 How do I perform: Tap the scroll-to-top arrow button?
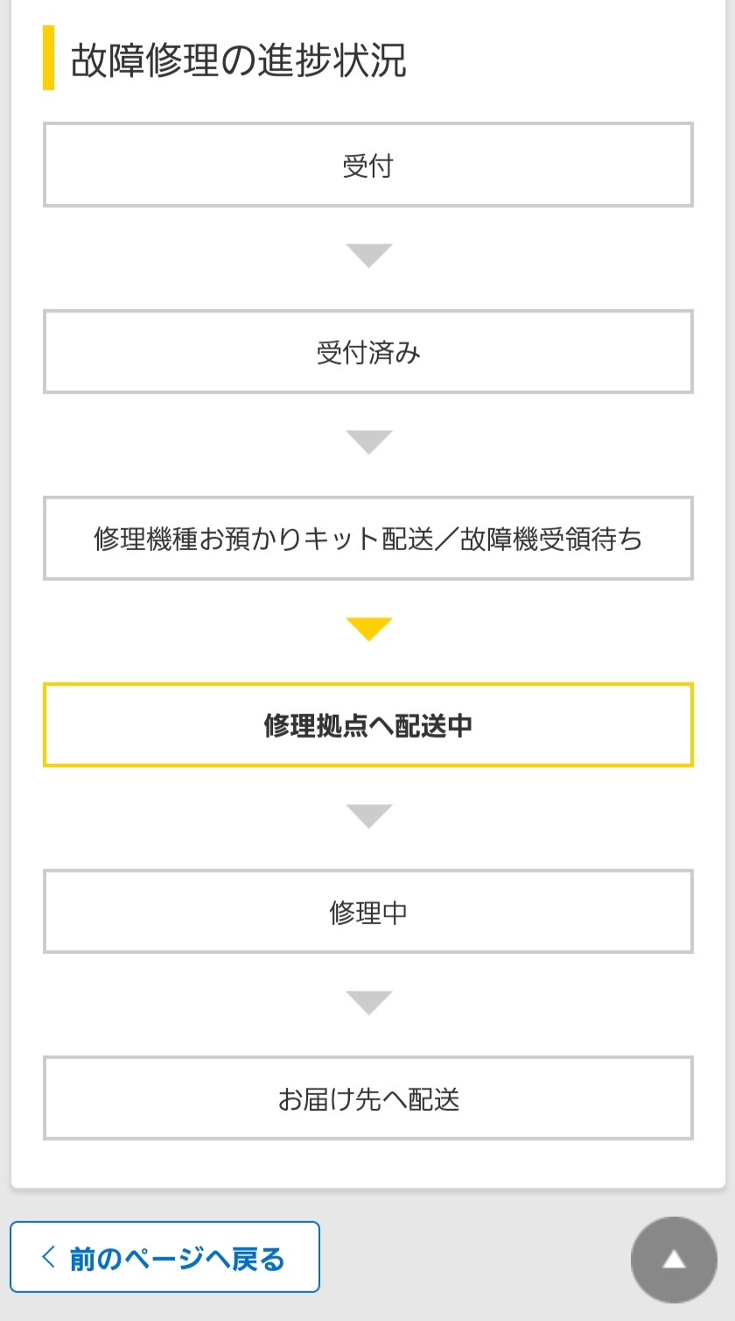[674, 1260]
